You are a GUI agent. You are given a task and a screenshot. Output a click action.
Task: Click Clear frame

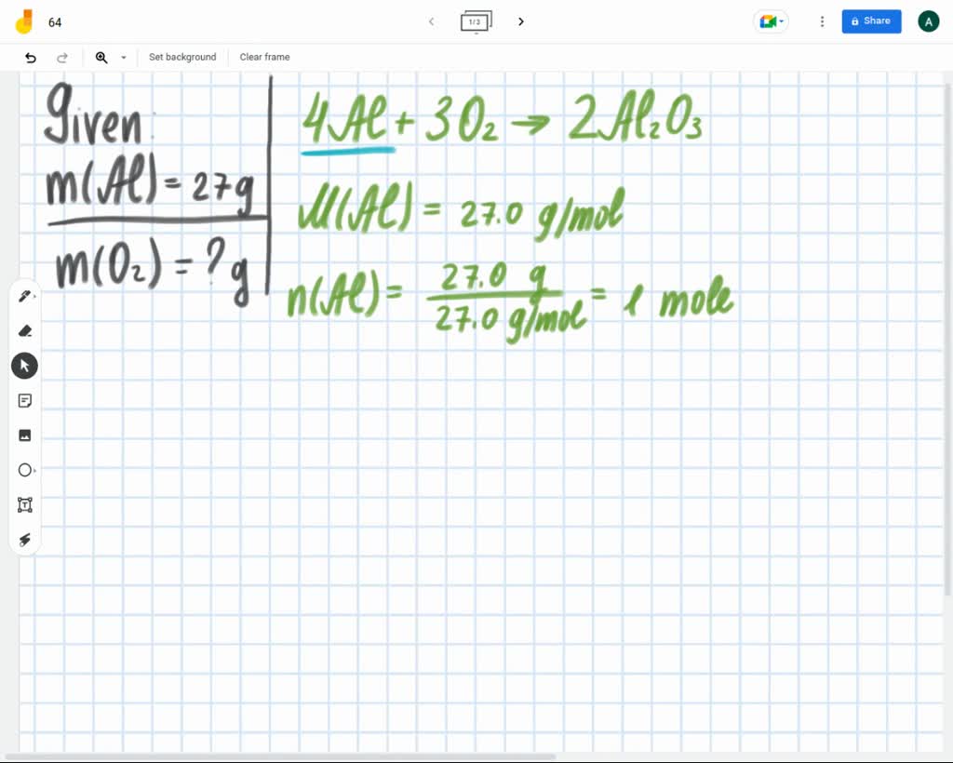tap(264, 57)
